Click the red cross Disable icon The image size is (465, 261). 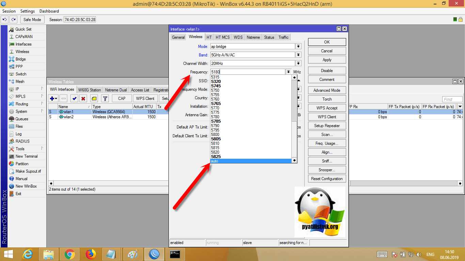(83, 99)
